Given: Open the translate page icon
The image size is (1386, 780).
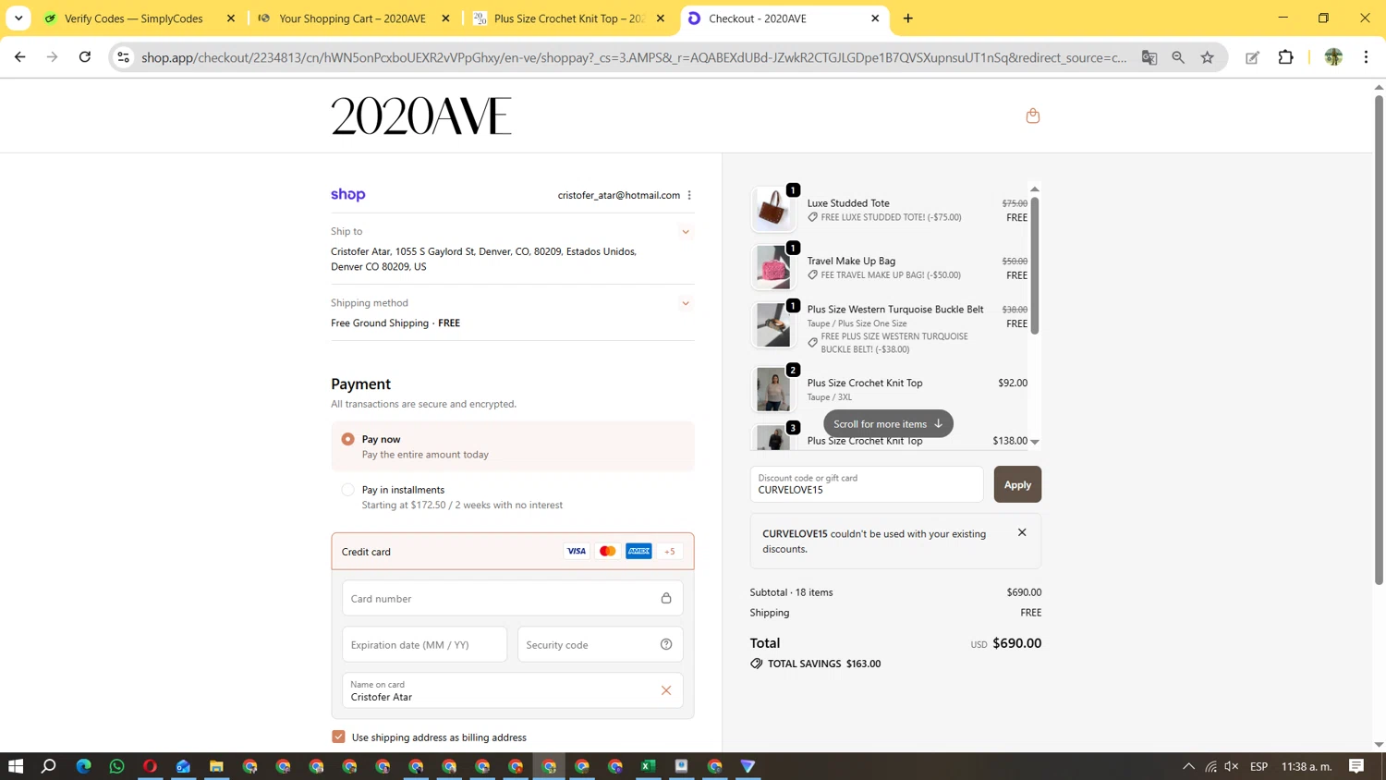Looking at the screenshot, I should coord(1149,57).
